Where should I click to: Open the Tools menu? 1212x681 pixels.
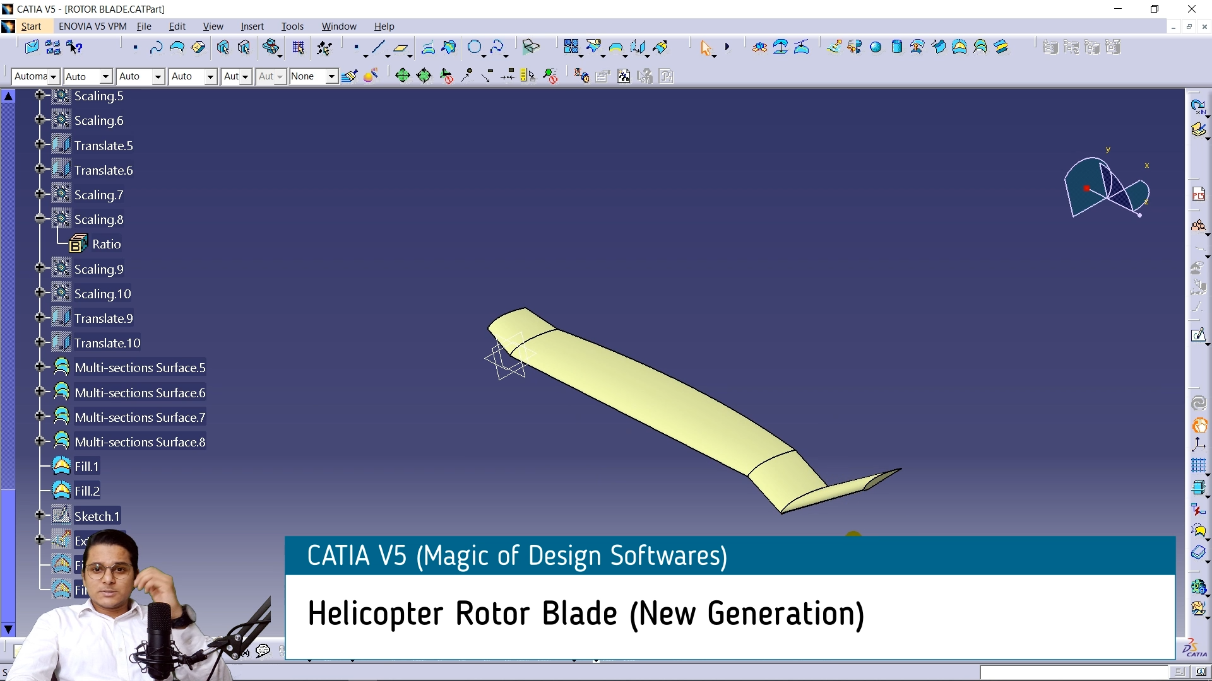tap(292, 26)
